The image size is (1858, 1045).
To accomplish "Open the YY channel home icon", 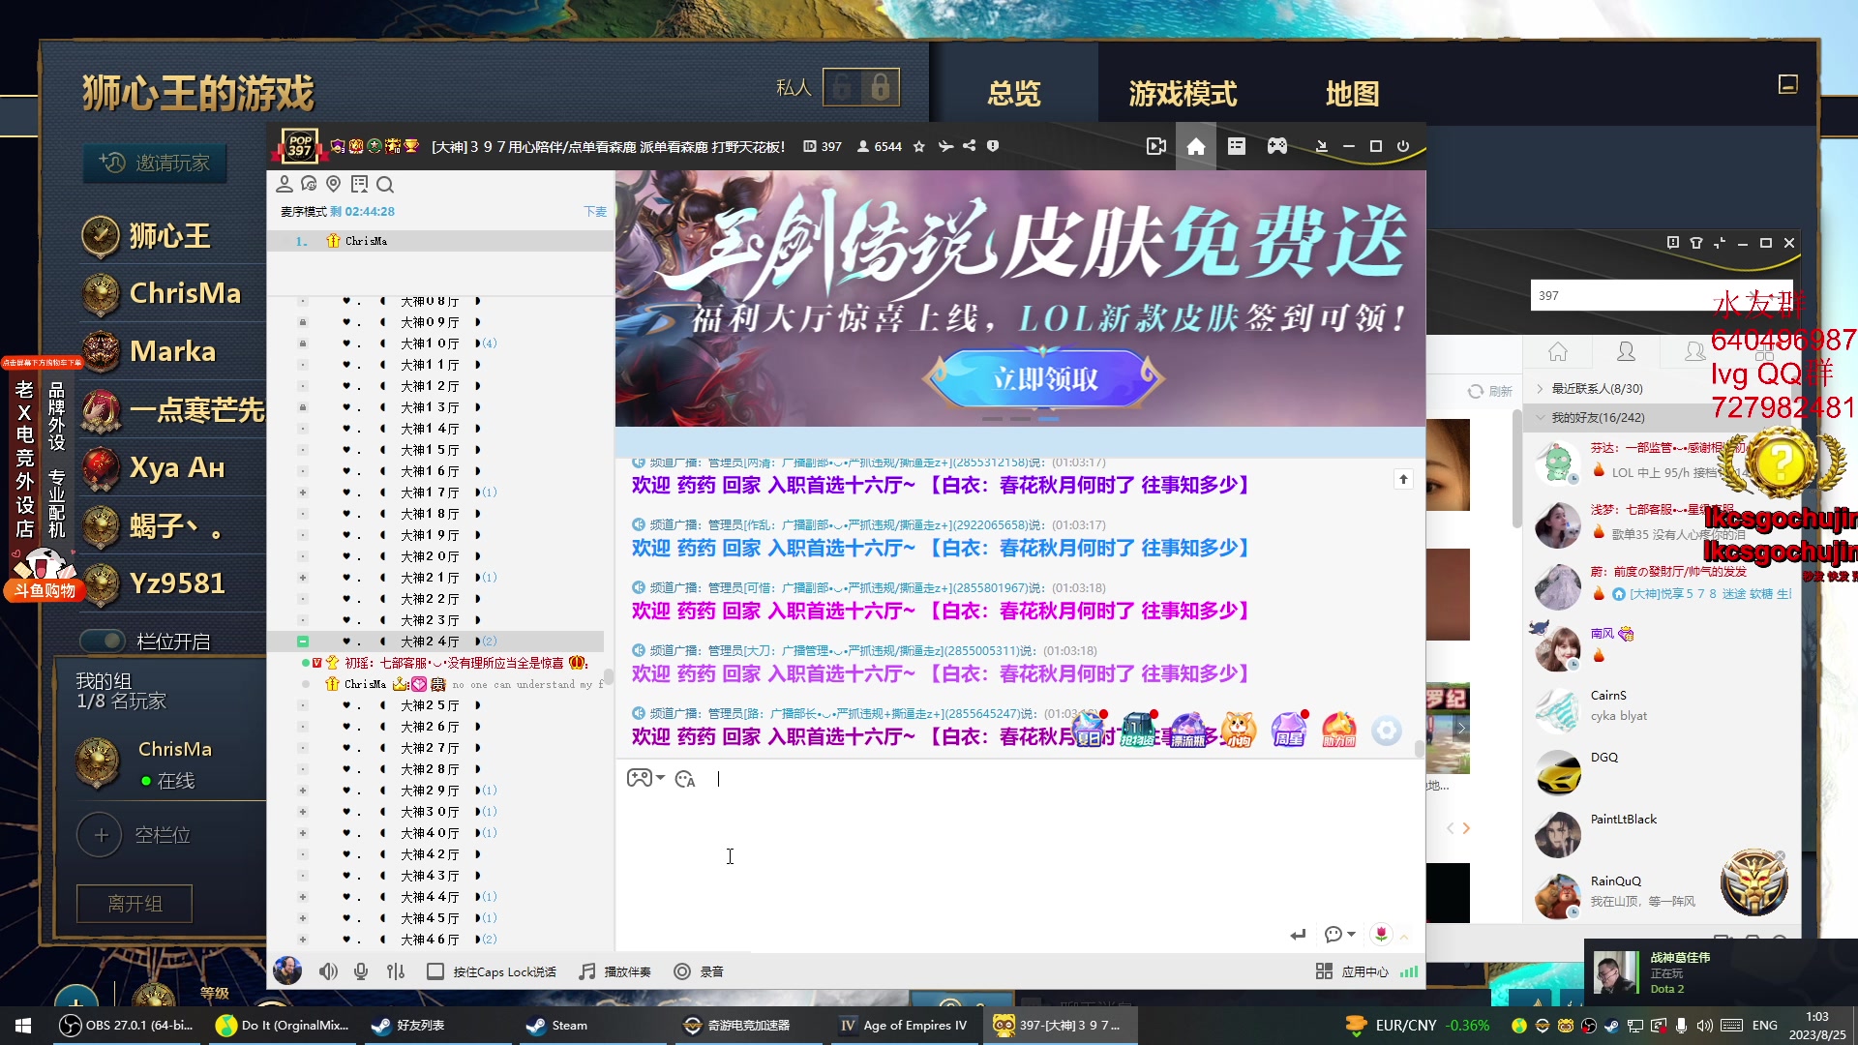I will (x=1196, y=146).
